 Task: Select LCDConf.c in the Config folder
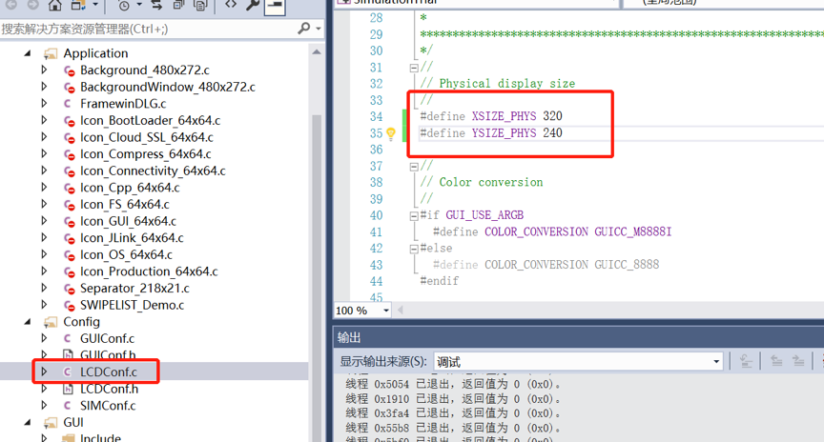click(109, 372)
